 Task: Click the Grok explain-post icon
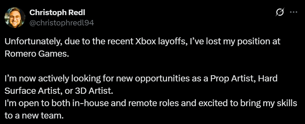(x=280, y=12)
